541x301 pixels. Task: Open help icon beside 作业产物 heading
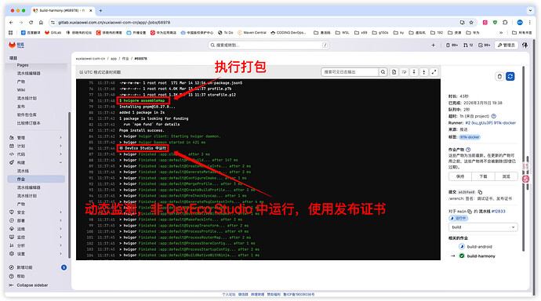coord(468,150)
